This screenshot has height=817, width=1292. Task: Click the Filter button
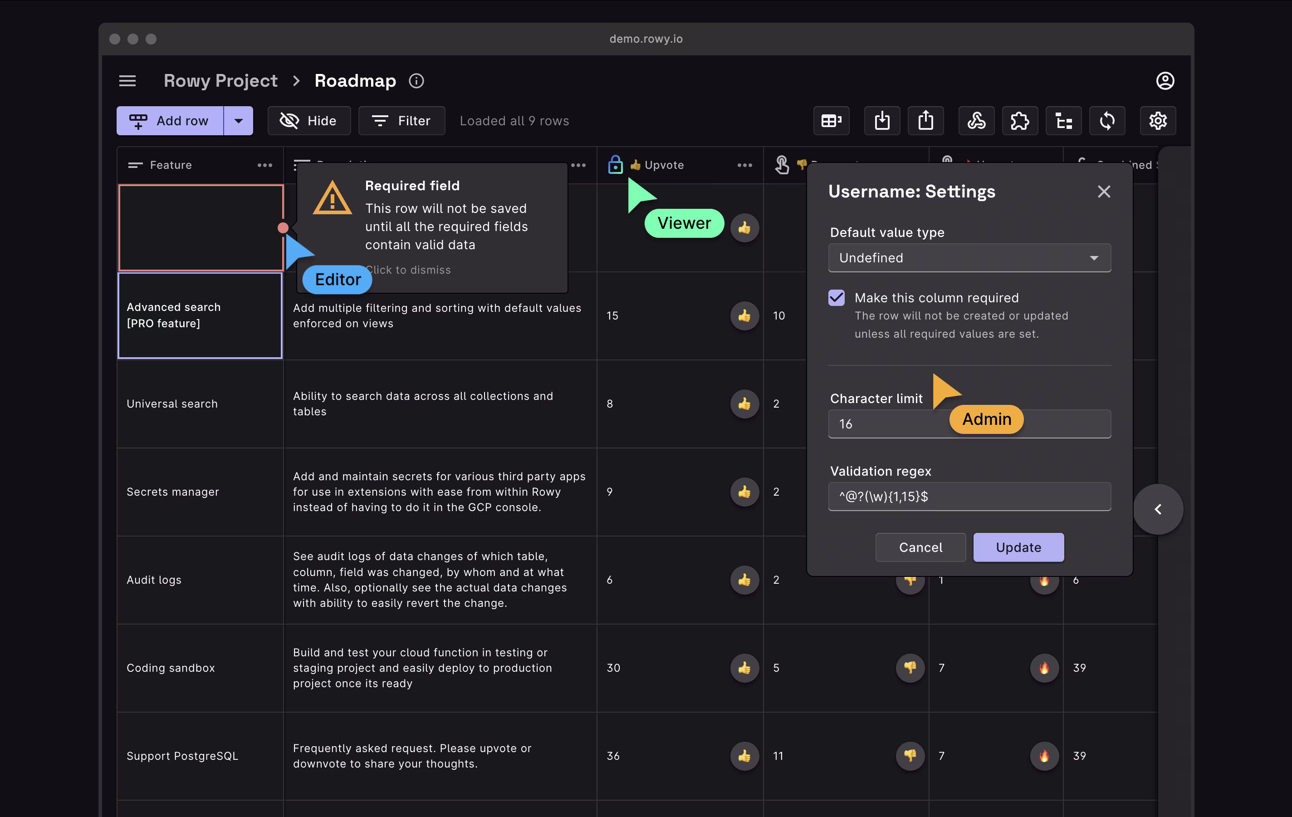[x=402, y=121]
